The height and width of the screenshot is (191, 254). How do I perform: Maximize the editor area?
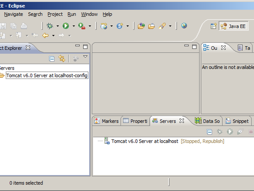(194, 47)
